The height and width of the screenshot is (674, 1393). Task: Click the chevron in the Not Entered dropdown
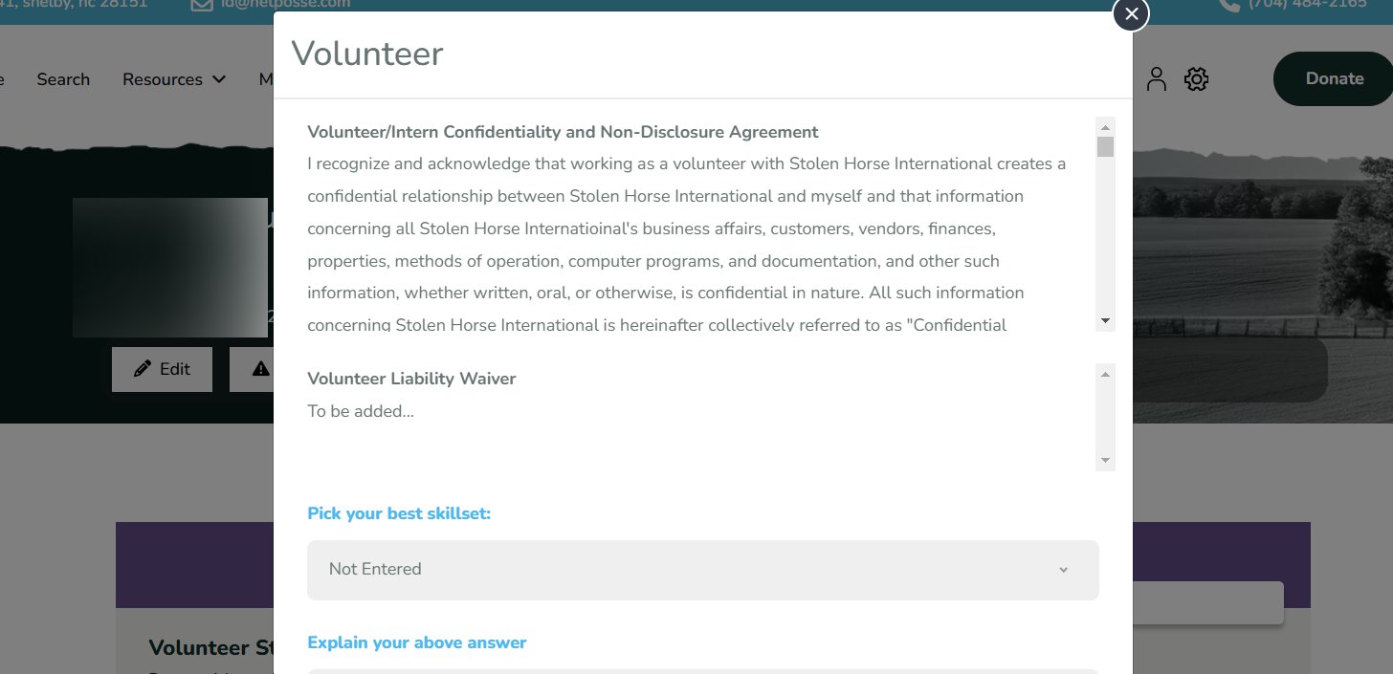coord(1063,570)
